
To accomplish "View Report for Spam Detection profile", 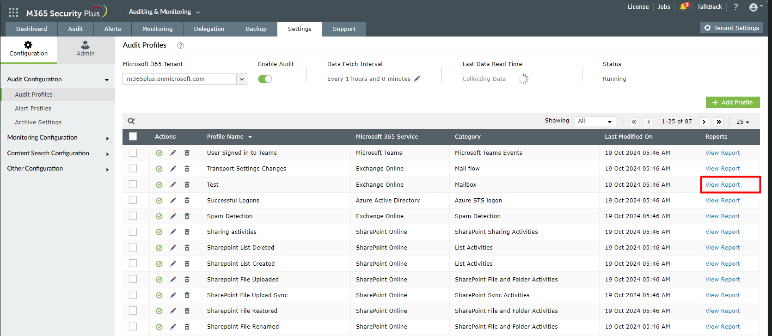I will tap(723, 216).
